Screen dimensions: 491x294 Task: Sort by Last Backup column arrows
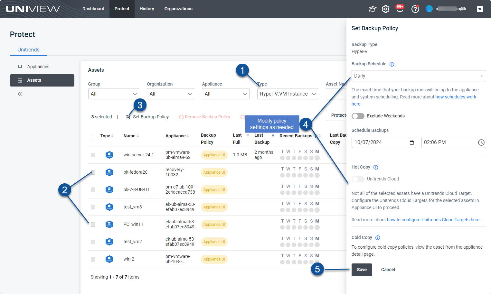pos(273,135)
